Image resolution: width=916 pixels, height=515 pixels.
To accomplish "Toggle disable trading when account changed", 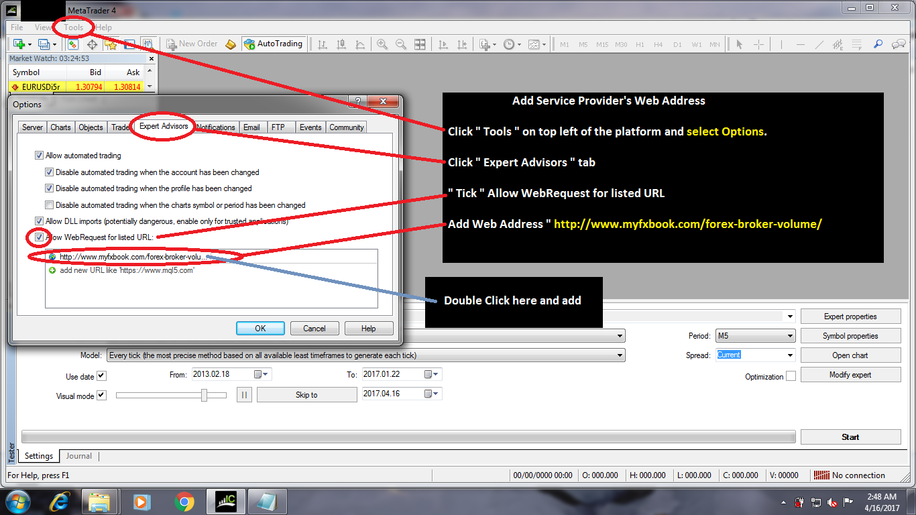I will 50,172.
